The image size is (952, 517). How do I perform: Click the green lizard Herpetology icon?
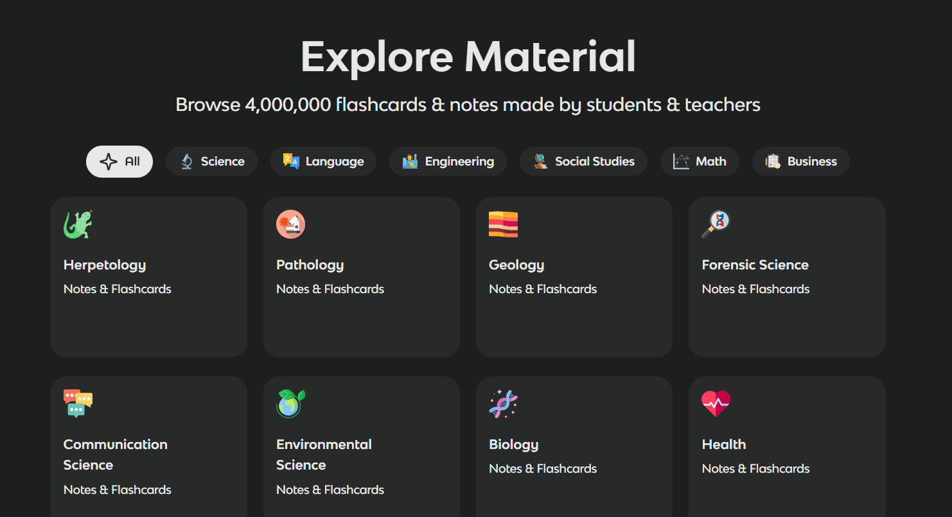78,225
